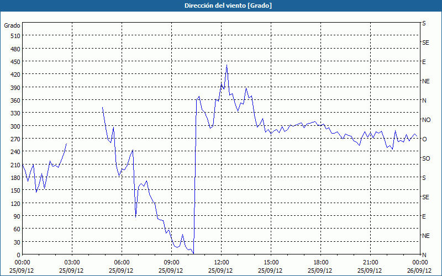Click the 18:00 time label

click(x=321, y=263)
